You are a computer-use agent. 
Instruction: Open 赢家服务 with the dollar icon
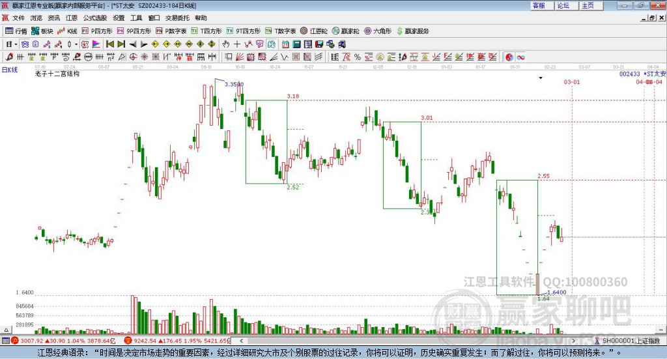pos(412,31)
